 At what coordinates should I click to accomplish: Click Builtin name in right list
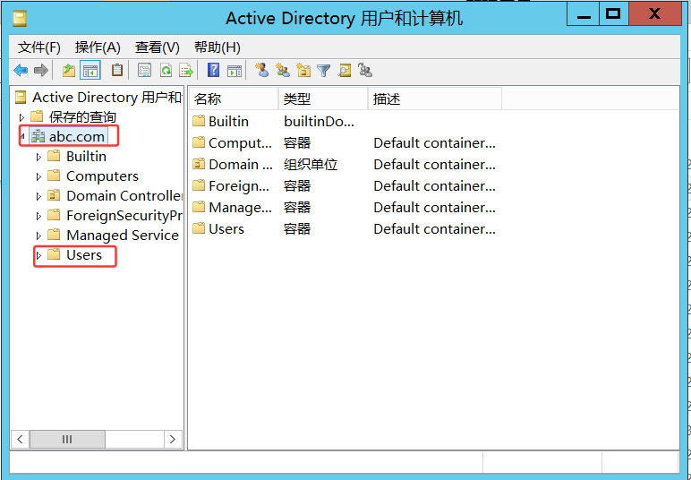coord(229,121)
